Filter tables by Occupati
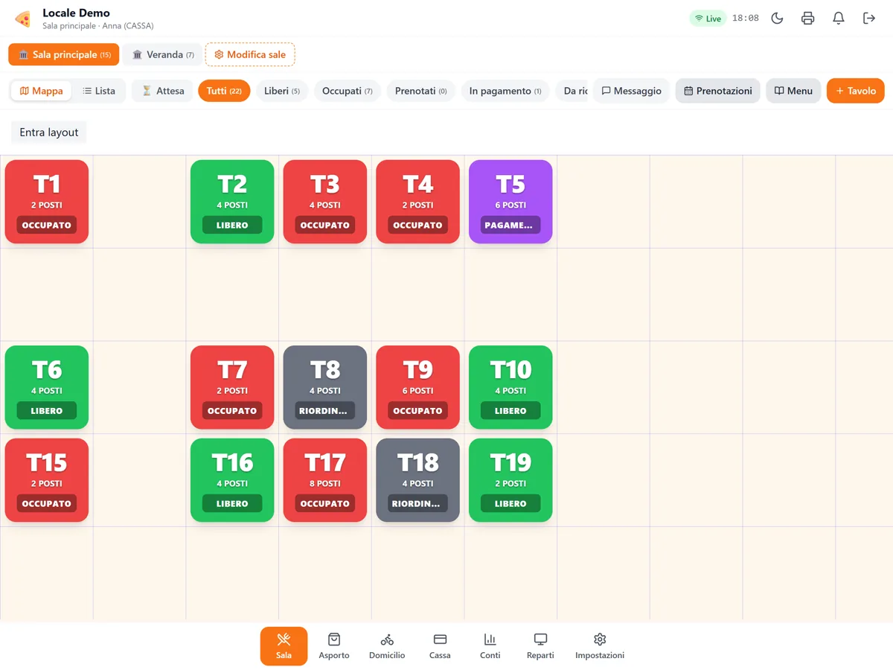This screenshot has height=670, width=893. 348,91
